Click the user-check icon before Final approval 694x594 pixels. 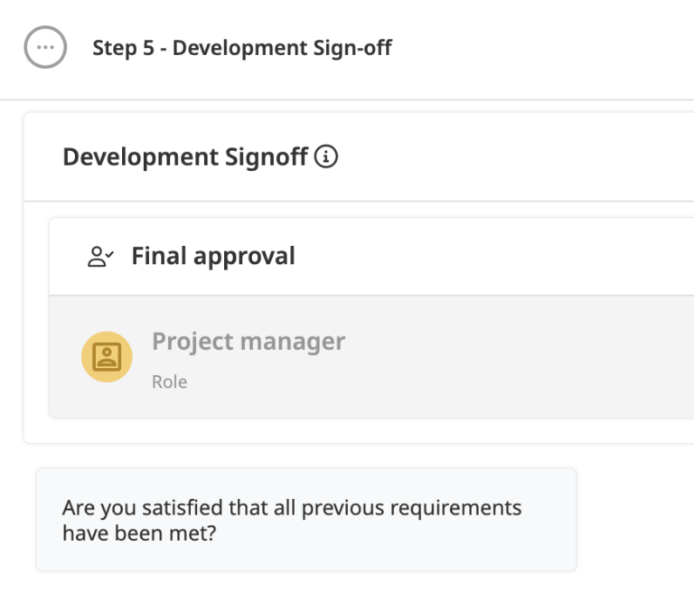point(100,257)
